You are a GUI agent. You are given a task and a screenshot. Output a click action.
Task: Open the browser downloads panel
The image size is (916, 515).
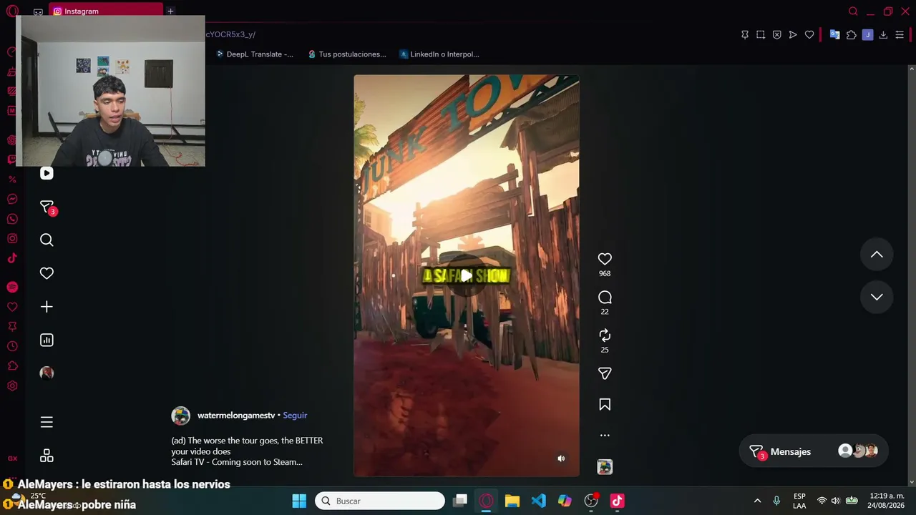883,34
